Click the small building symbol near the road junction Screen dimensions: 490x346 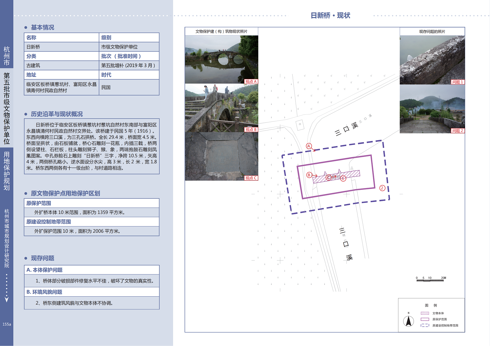[300, 125]
